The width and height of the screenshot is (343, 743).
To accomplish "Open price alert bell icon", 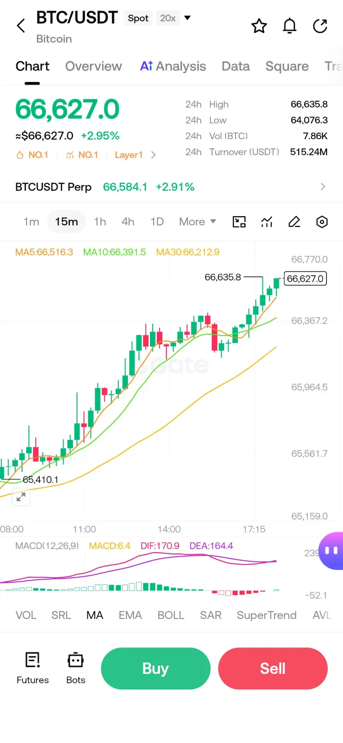I will [x=289, y=26].
